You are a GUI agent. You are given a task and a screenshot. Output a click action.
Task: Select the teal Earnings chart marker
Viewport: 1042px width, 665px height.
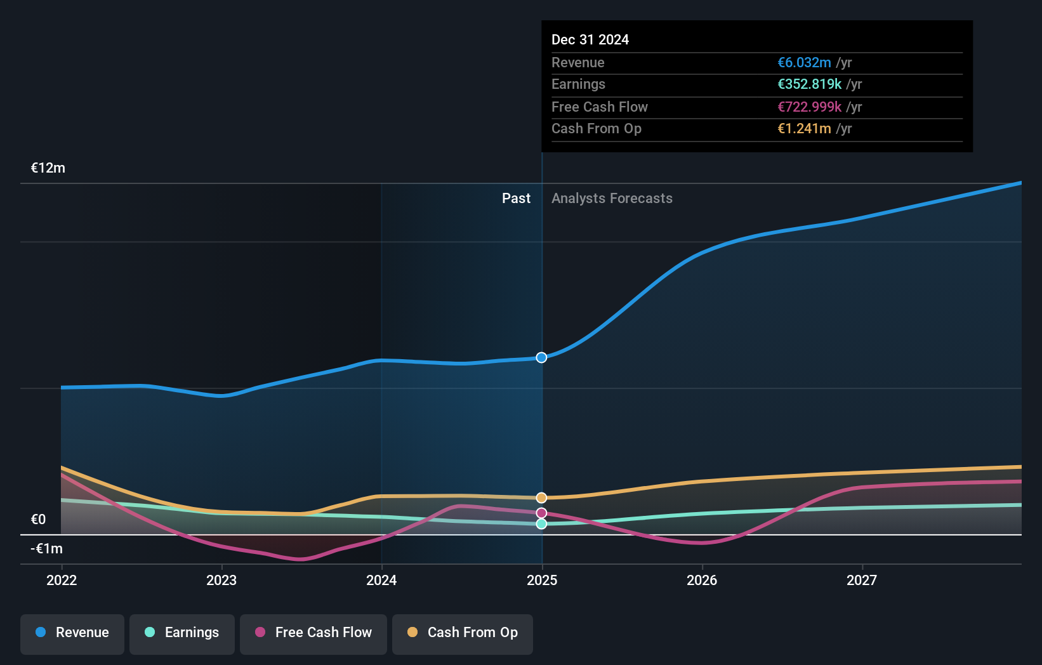[x=541, y=524]
